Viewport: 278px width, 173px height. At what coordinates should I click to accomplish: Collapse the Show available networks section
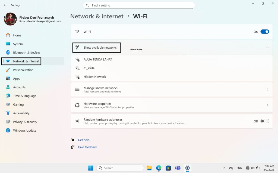pos(268,47)
